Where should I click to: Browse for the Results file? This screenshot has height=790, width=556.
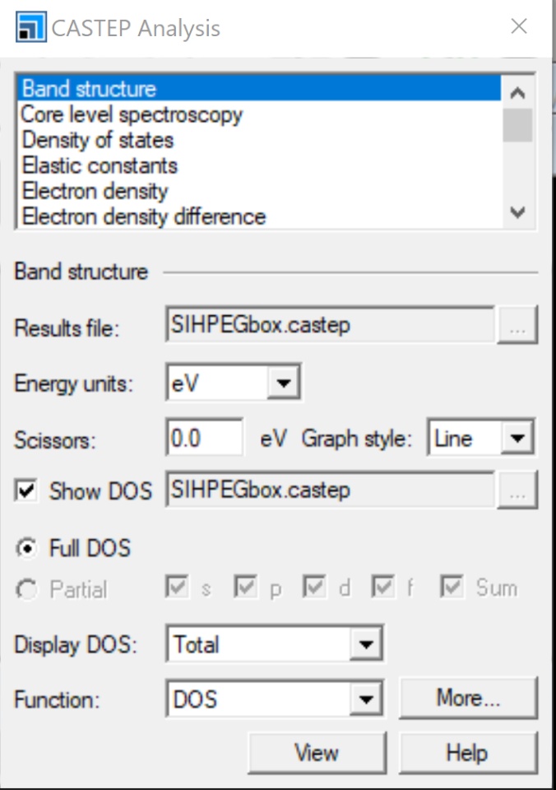[517, 326]
